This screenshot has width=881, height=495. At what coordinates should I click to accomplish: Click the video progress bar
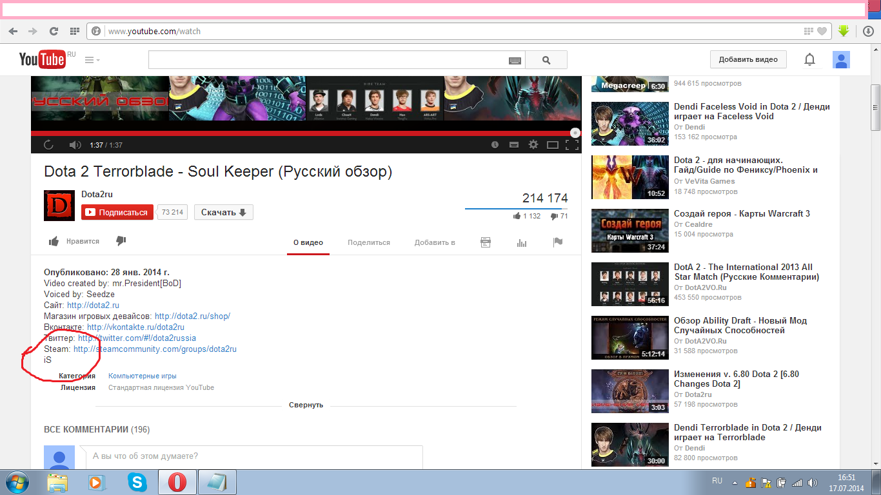click(x=306, y=133)
